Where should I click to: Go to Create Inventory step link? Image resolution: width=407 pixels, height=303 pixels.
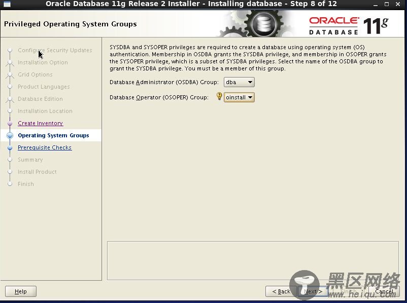pyautogui.click(x=40, y=123)
